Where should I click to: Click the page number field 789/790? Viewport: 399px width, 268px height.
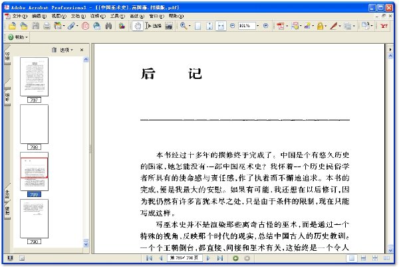click(x=184, y=258)
